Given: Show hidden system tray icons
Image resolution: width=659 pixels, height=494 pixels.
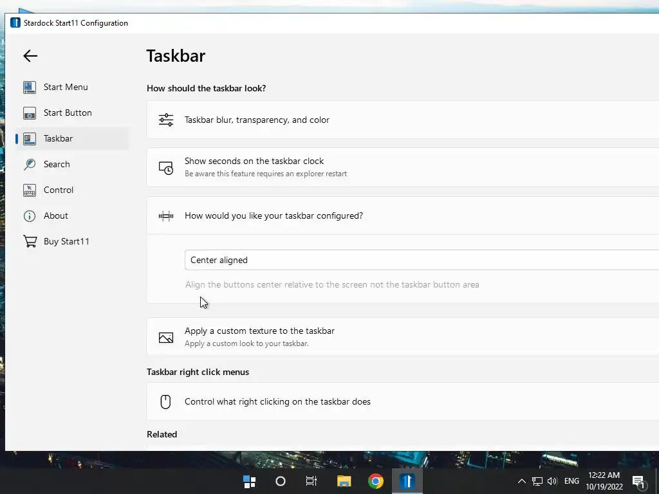Looking at the screenshot, I should click(x=521, y=481).
